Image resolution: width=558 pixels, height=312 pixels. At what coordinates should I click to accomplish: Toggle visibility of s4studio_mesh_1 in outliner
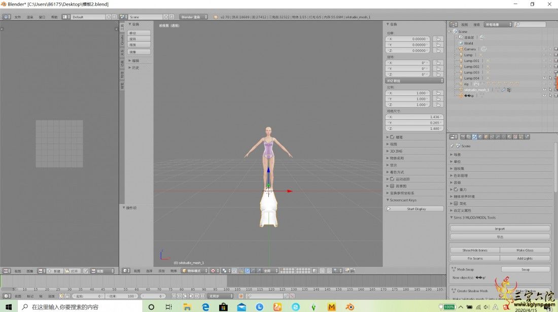[544, 90]
